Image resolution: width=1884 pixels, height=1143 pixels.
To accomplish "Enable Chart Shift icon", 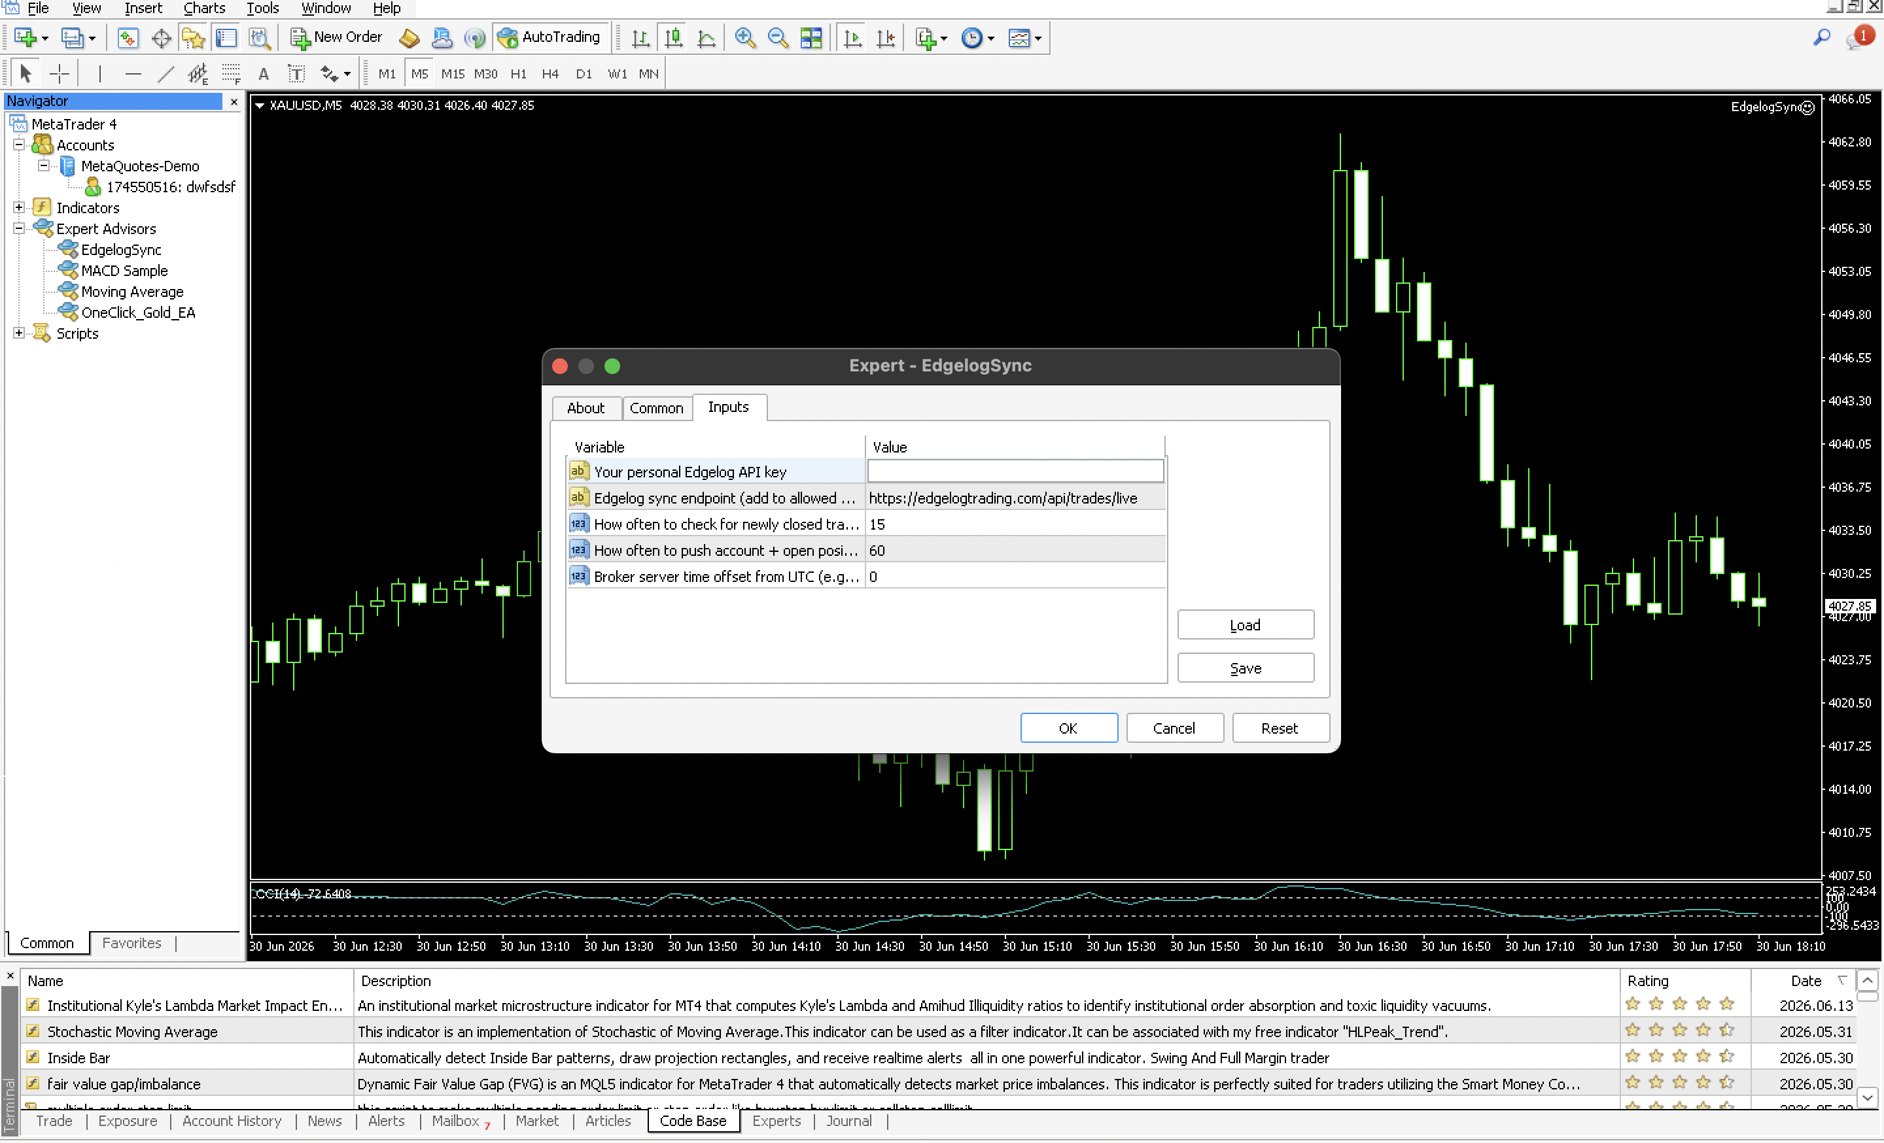I will pos(886,37).
